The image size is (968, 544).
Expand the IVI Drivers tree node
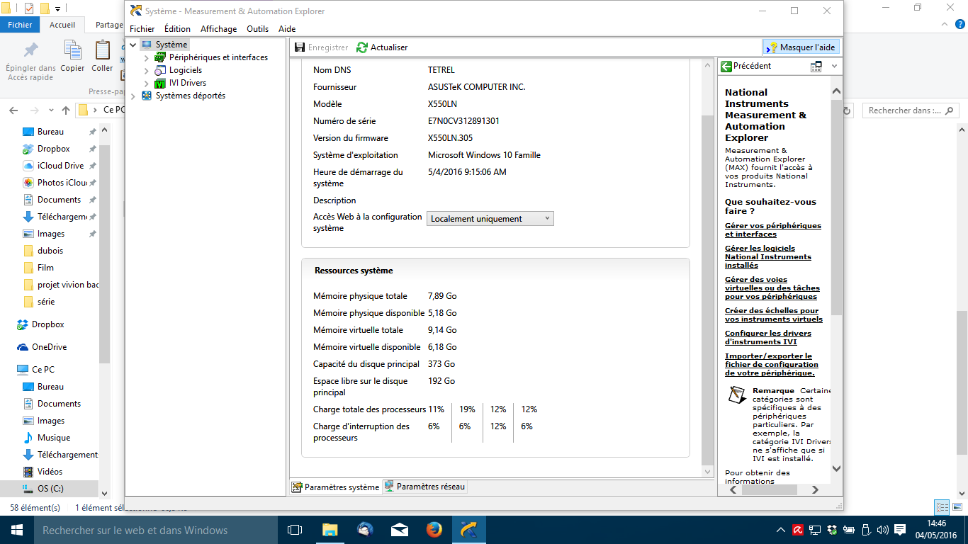pos(147,84)
